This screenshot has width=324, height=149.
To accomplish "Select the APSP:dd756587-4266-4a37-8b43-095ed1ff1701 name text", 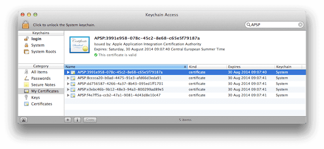I will click(120, 84).
